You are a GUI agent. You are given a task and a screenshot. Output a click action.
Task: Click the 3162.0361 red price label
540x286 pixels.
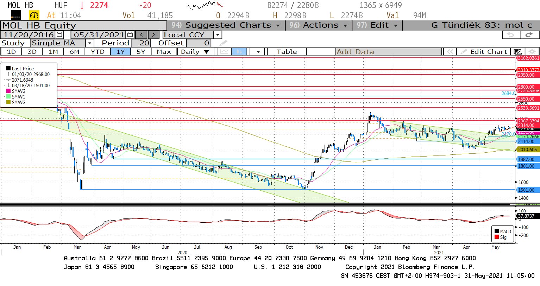(x=528, y=58)
